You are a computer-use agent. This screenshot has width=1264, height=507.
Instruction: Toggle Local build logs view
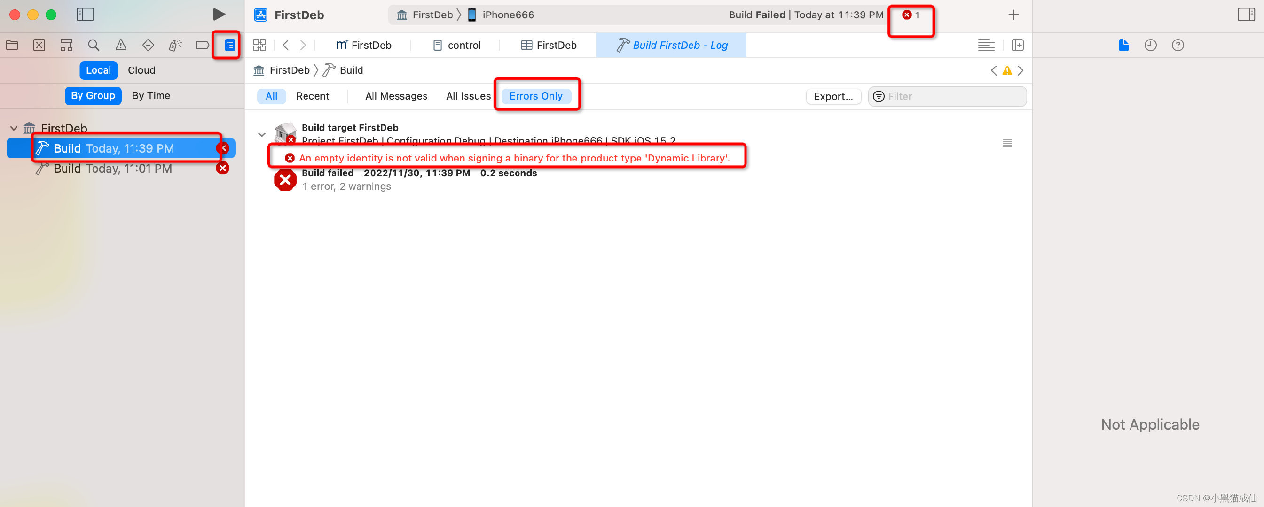pyautogui.click(x=99, y=70)
